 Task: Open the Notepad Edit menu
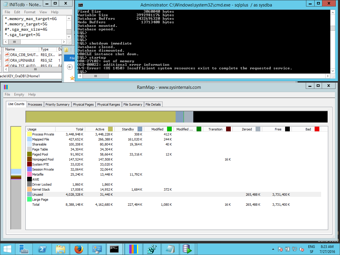pos(17,12)
